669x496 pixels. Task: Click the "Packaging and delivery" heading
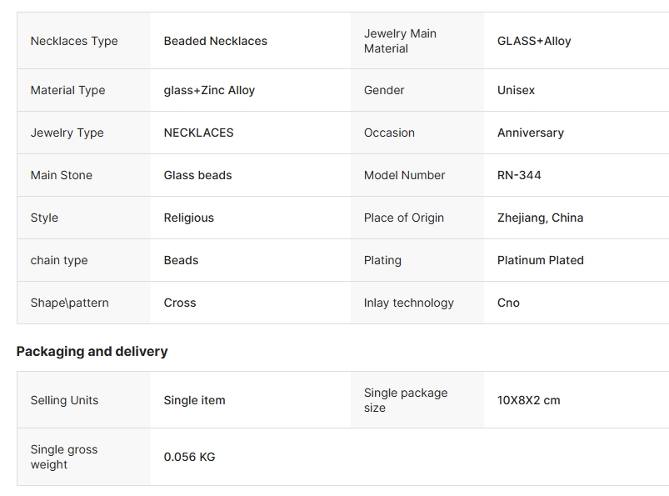[92, 351]
